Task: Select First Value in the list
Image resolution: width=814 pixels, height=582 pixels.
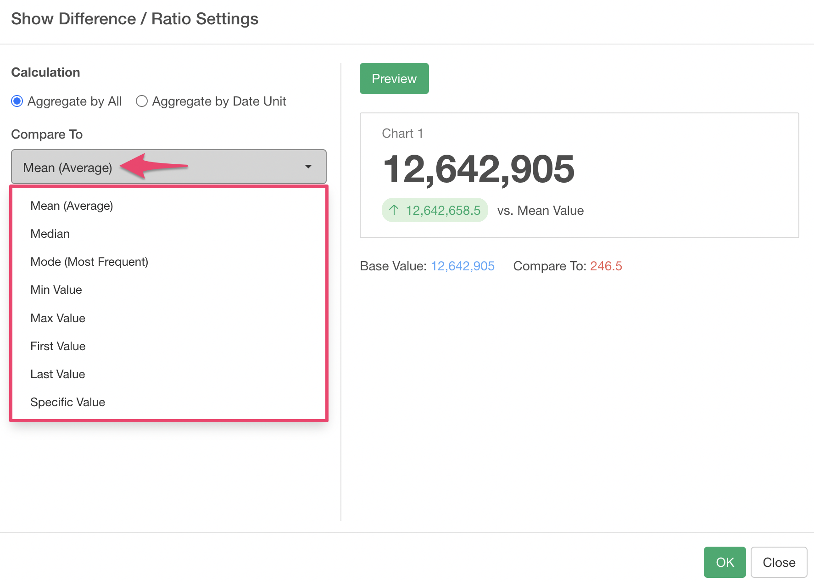Action: 58,346
